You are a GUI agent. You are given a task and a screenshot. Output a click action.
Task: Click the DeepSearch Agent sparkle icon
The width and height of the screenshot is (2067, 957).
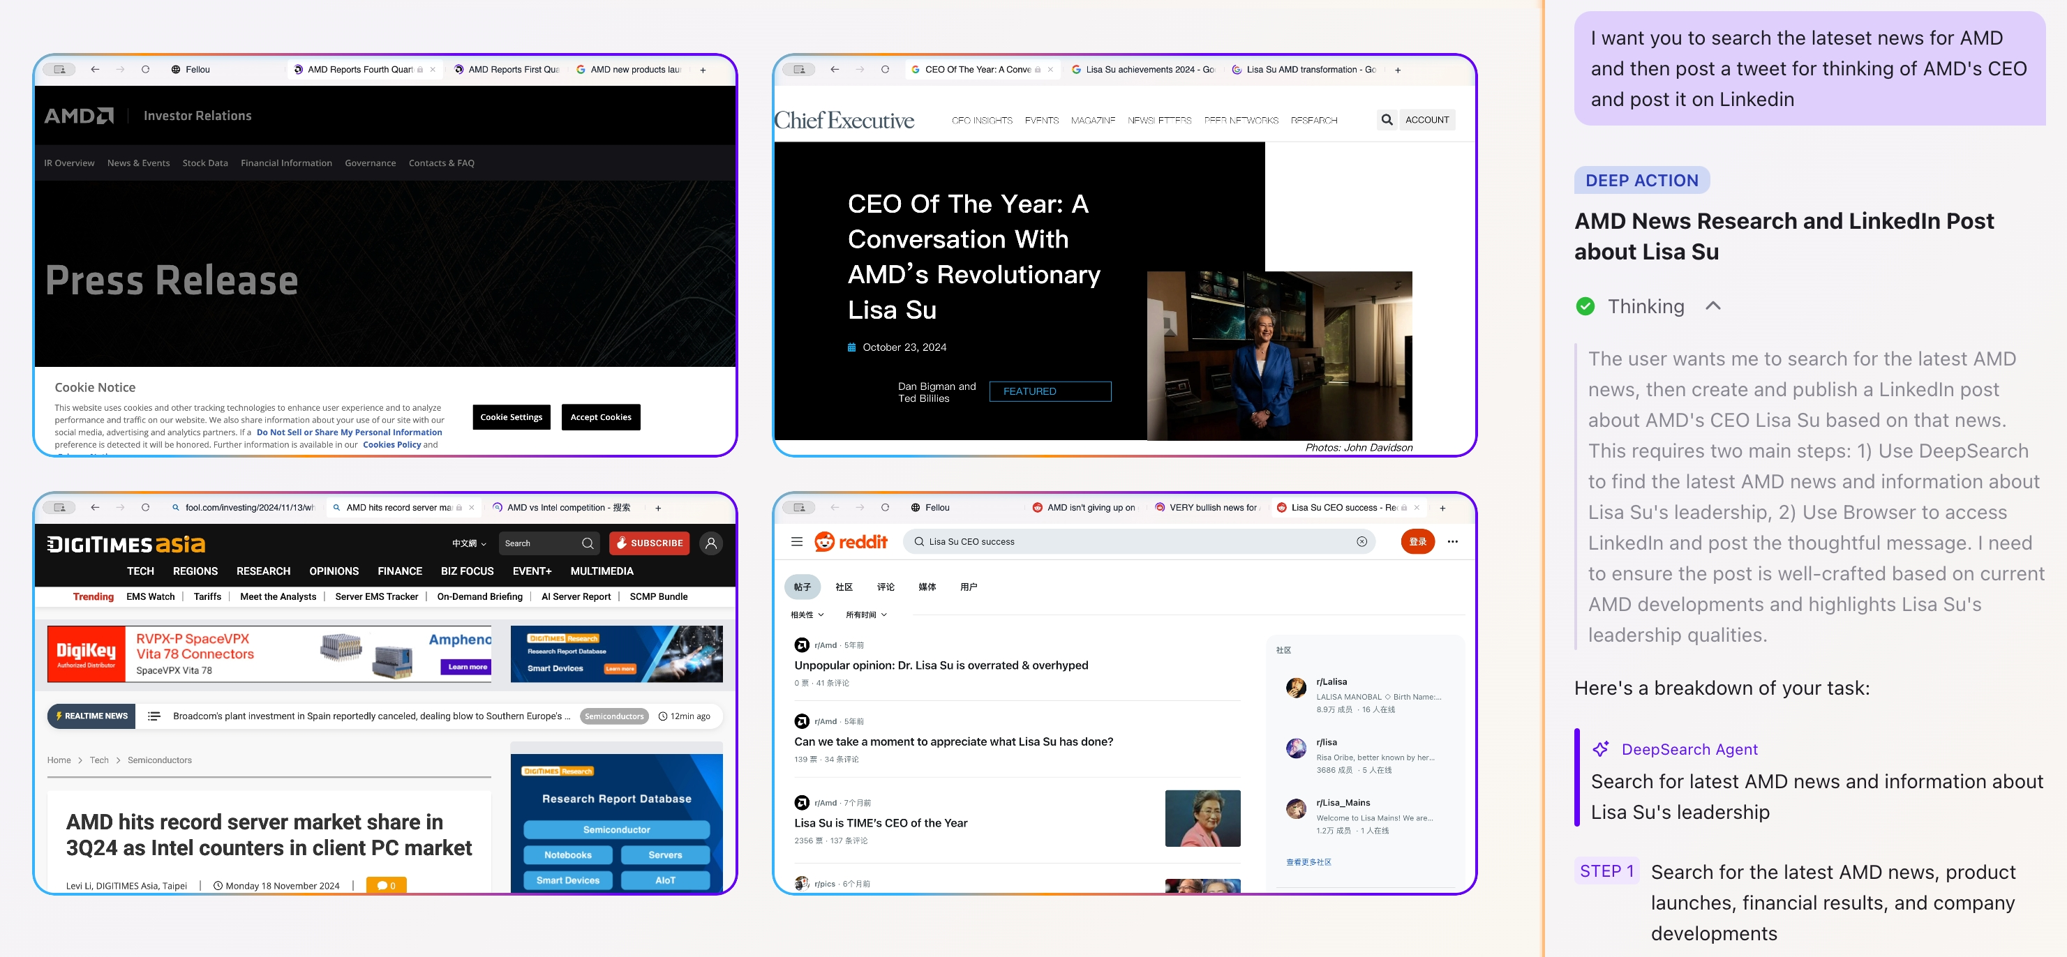point(1601,749)
